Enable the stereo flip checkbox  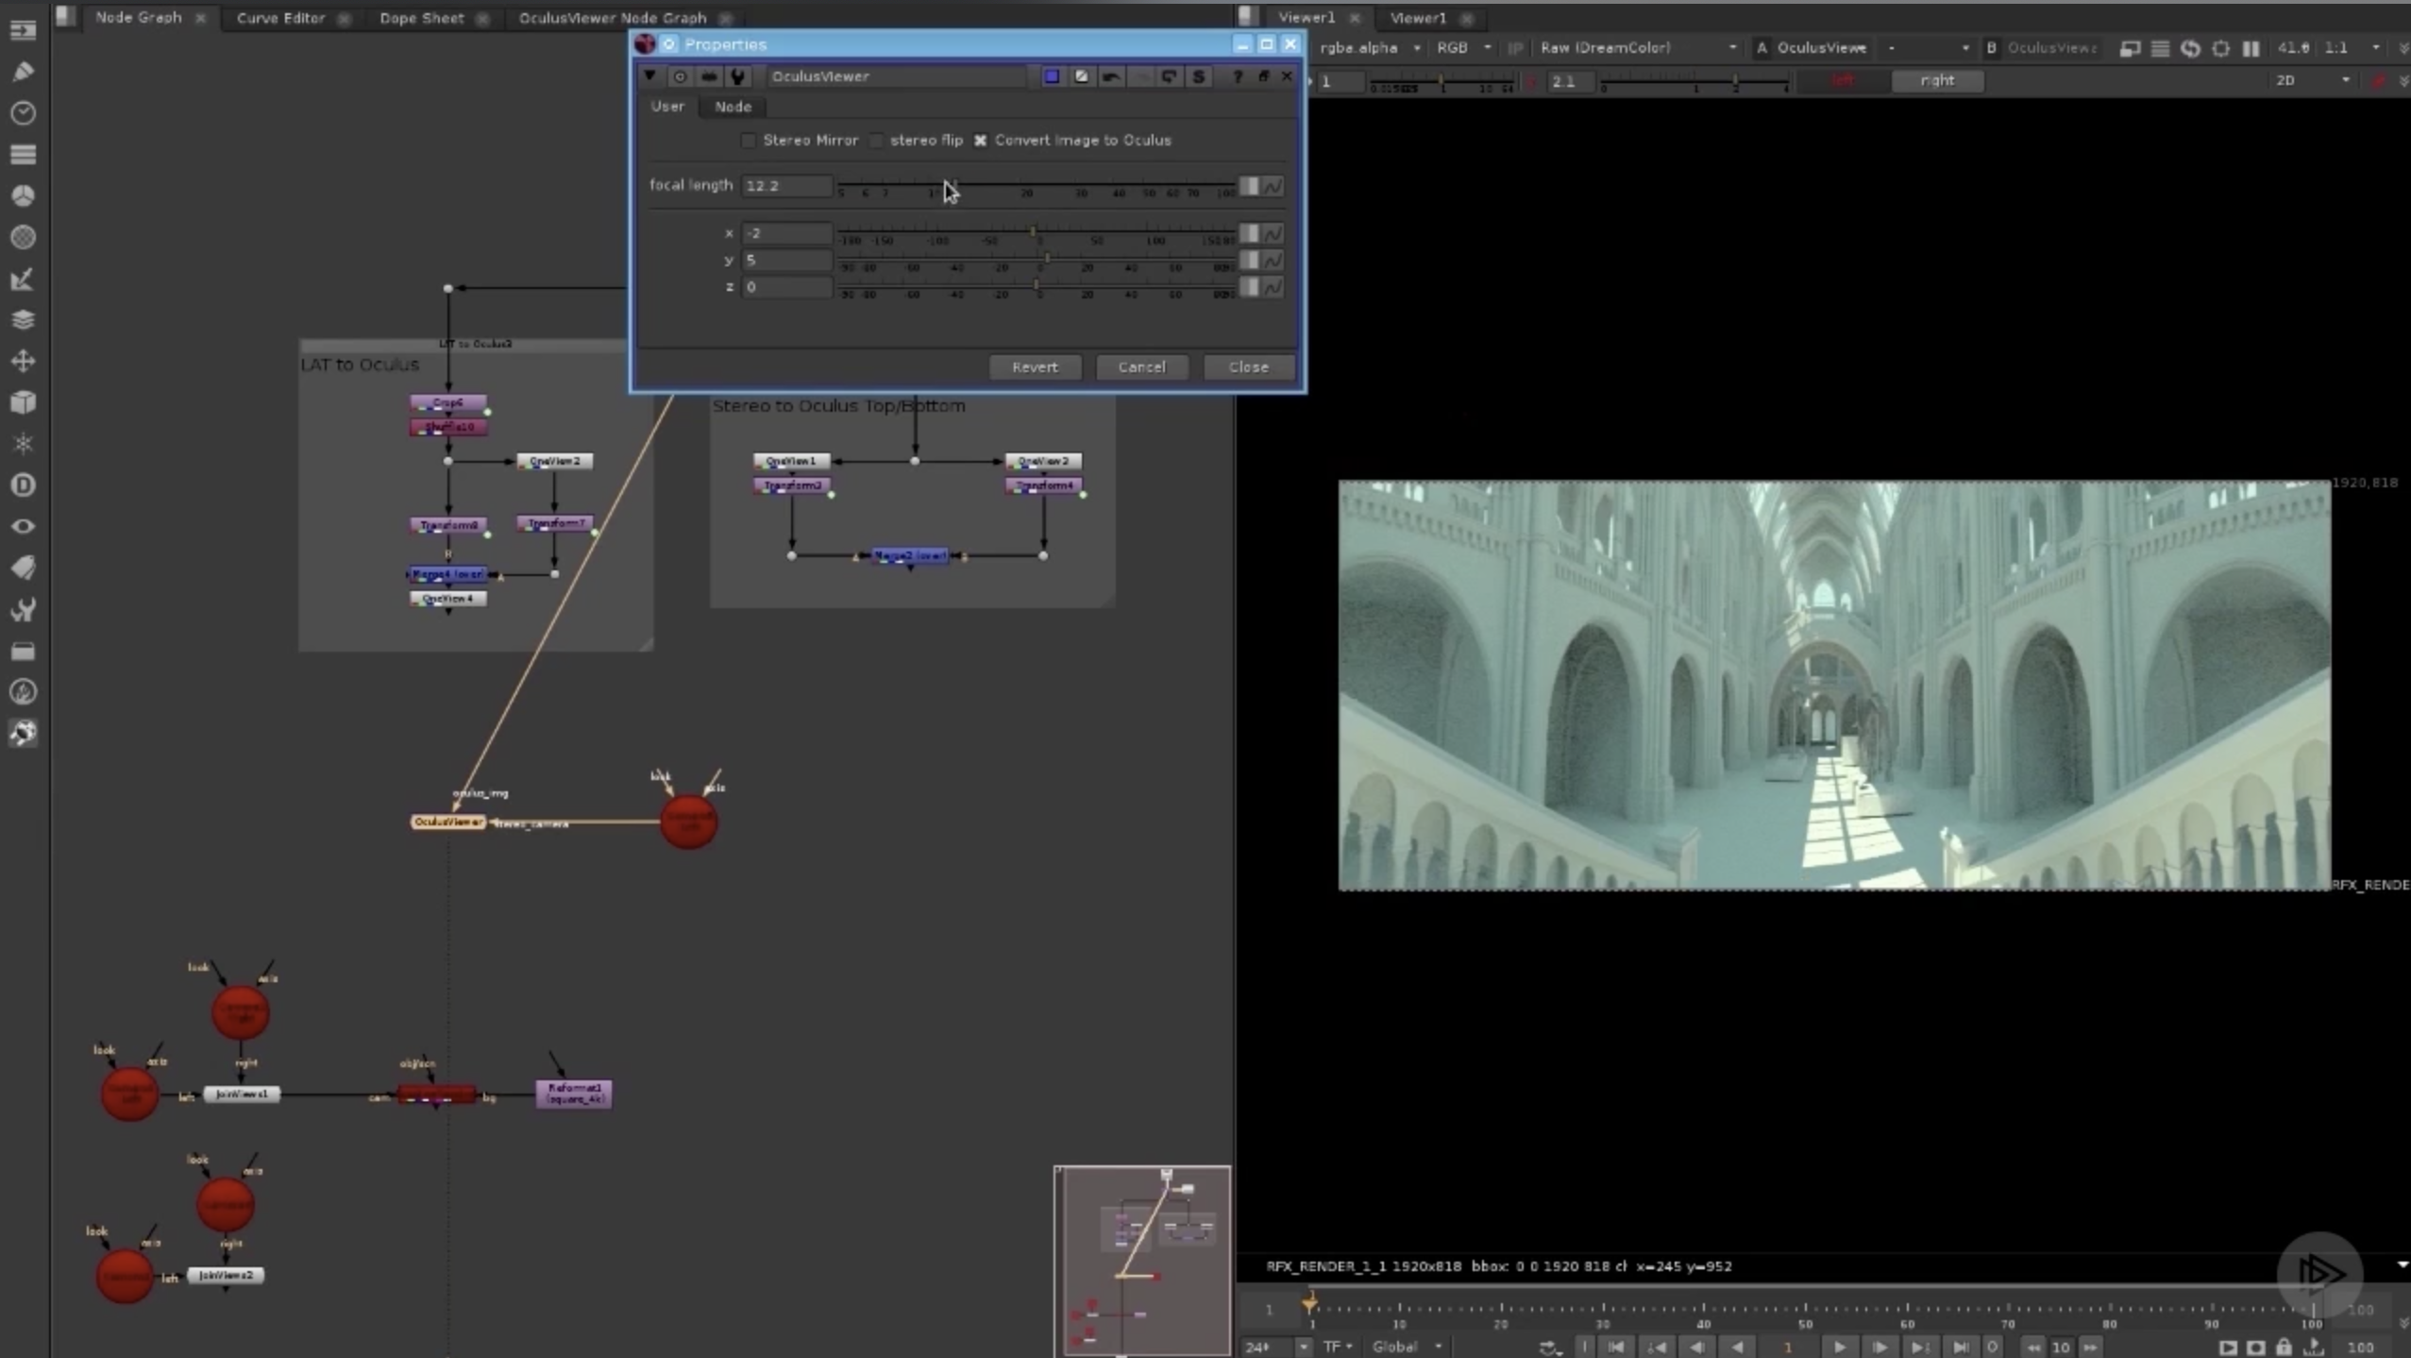click(877, 141)
